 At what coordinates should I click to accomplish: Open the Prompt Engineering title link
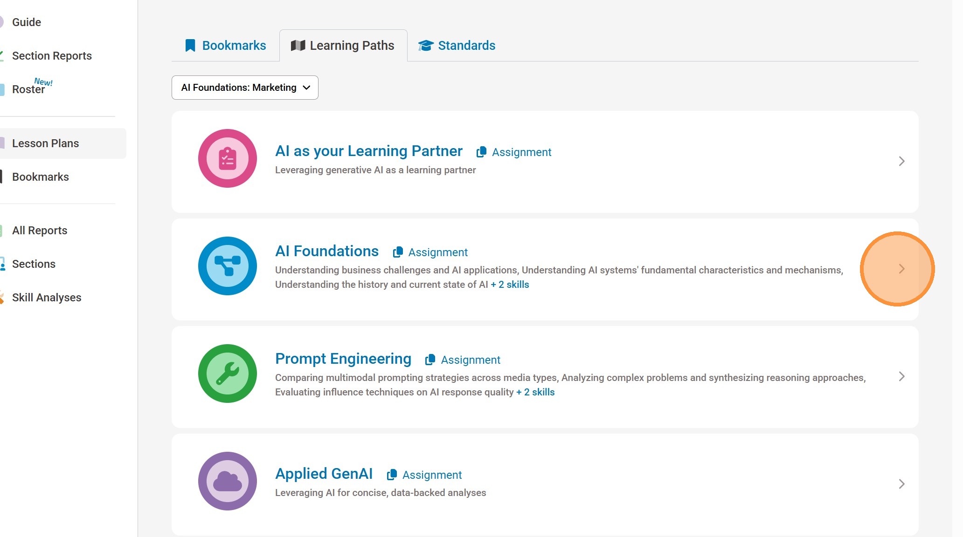tap(343, 359)
